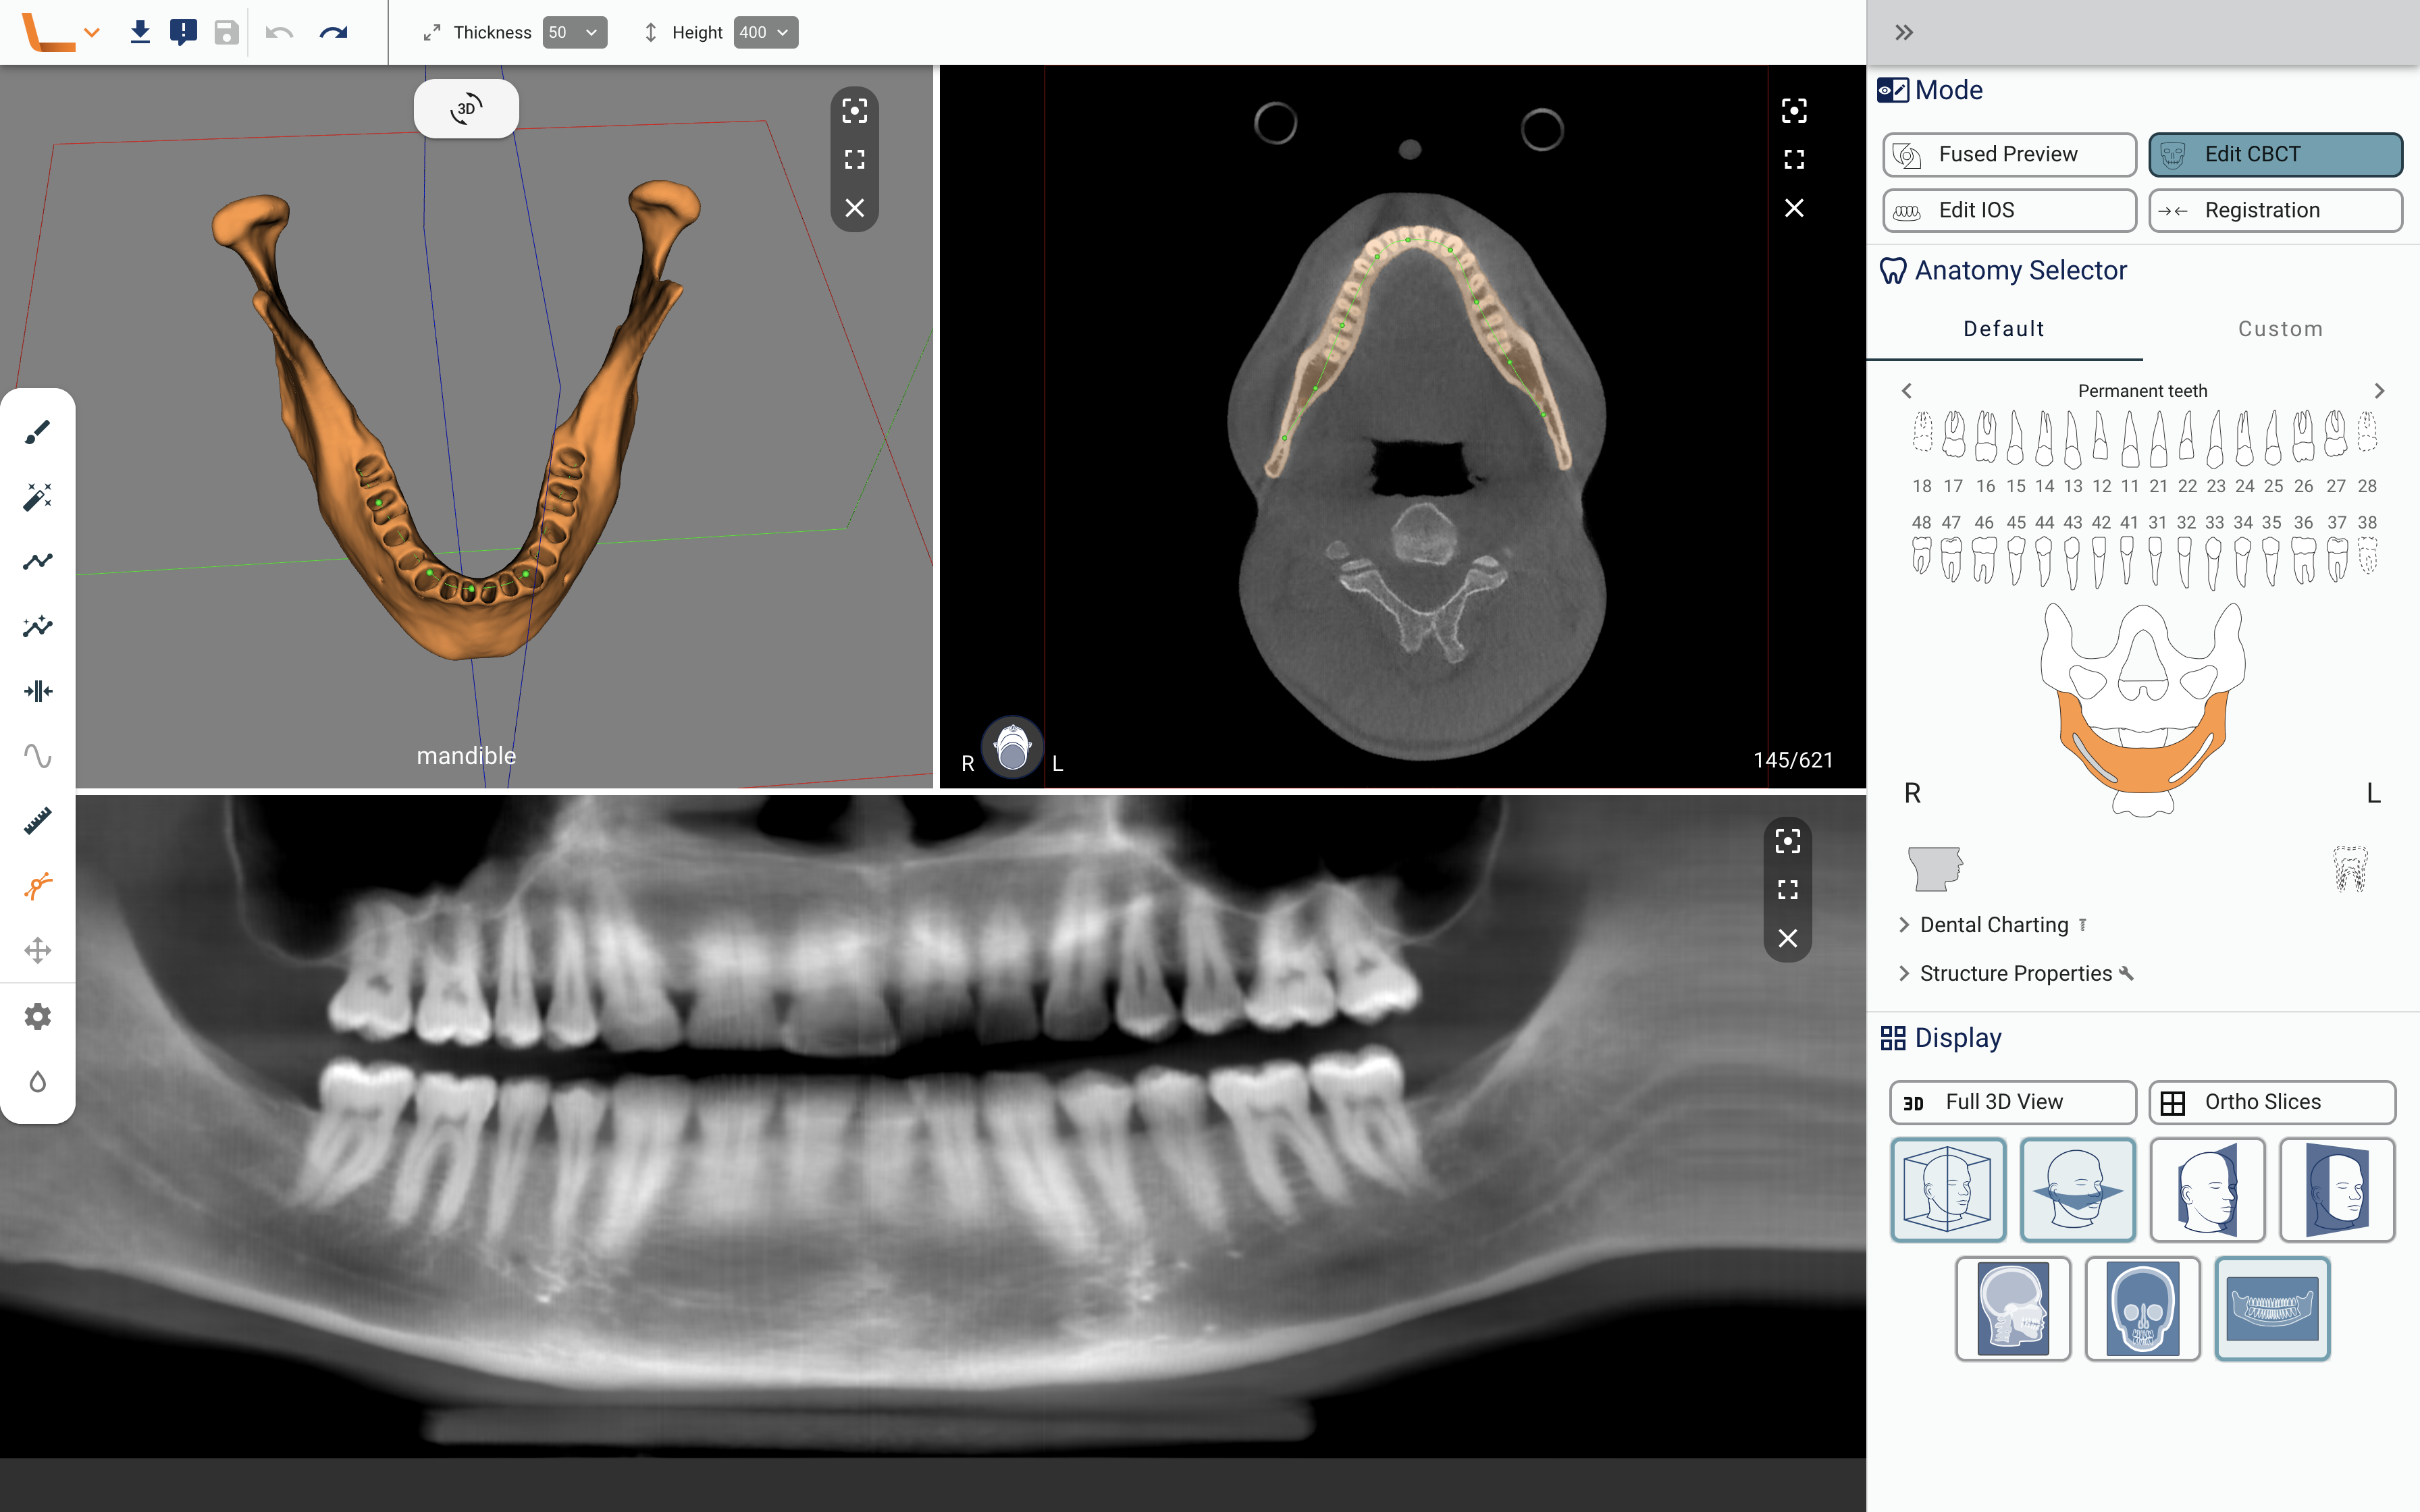Select the brush tool in left toolbar
2420x1512 pixels.
[x=37, y=432]
